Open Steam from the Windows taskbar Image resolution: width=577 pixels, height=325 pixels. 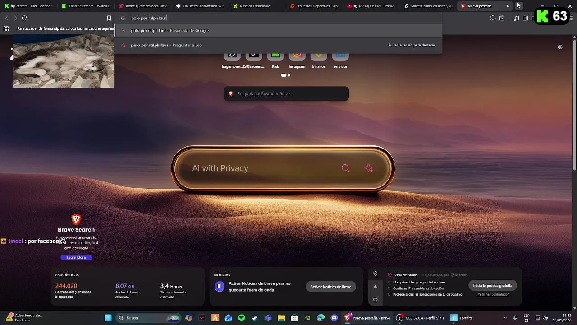(x=254, y=318)
